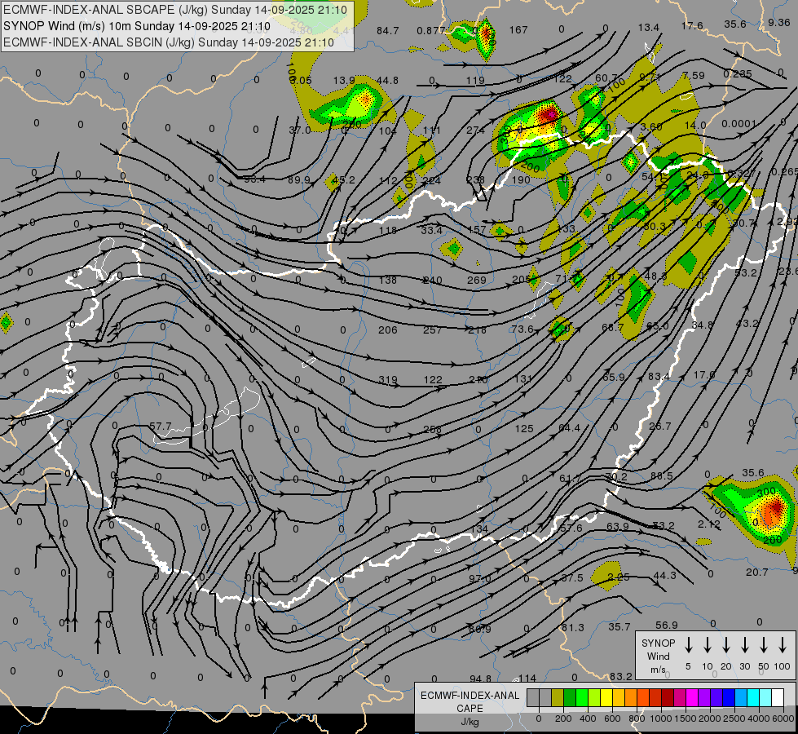Click the 50 m/s wind arrow in SYNOP legend
Screen dimensions: 798x734
point(764,645)
